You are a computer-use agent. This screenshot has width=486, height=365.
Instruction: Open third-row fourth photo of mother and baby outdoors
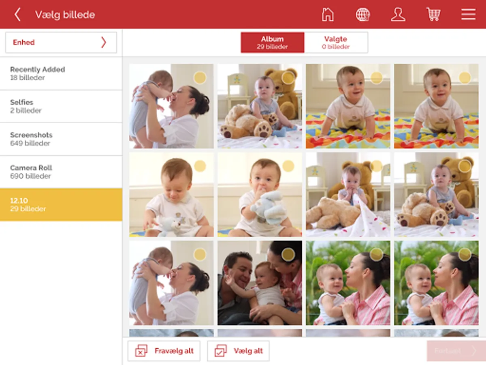point(436,283)
